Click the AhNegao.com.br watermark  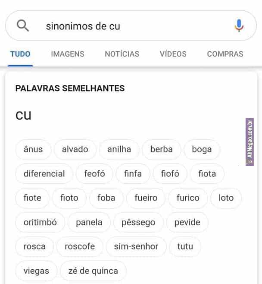pyautogui.click(x=250, y=142)
